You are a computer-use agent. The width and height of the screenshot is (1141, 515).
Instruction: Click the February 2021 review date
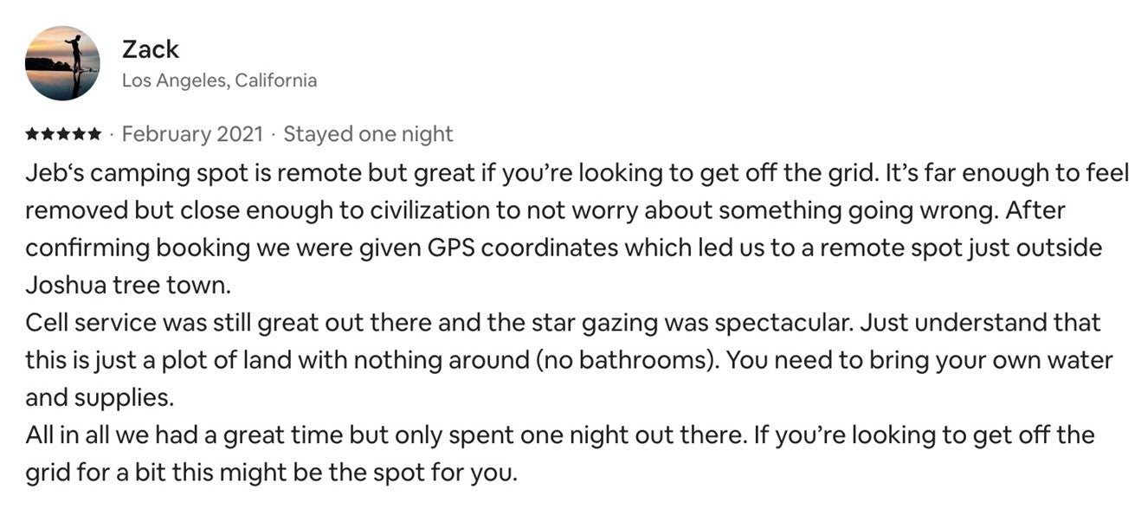coord(192,134)
